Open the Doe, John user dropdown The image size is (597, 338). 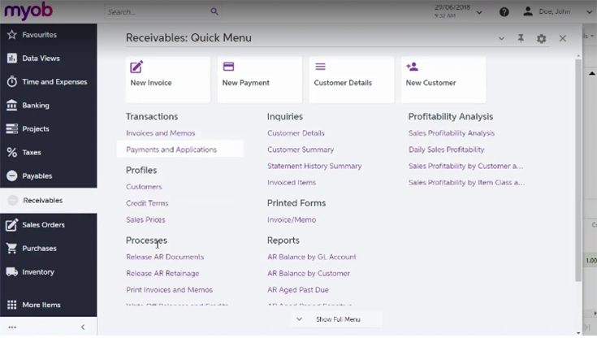tap(590, 12)
